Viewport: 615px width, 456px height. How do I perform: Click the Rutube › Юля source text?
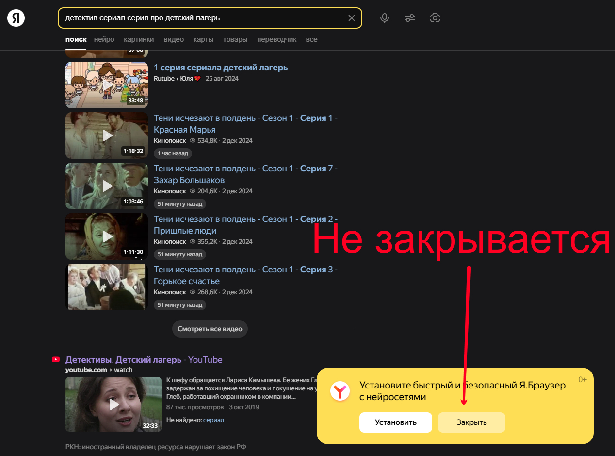click(x=177, y=78)
